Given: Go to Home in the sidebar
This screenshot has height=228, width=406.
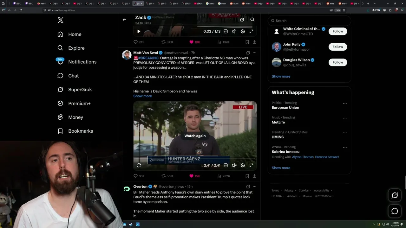Looking at the screenshot, I should coord(69,34).
